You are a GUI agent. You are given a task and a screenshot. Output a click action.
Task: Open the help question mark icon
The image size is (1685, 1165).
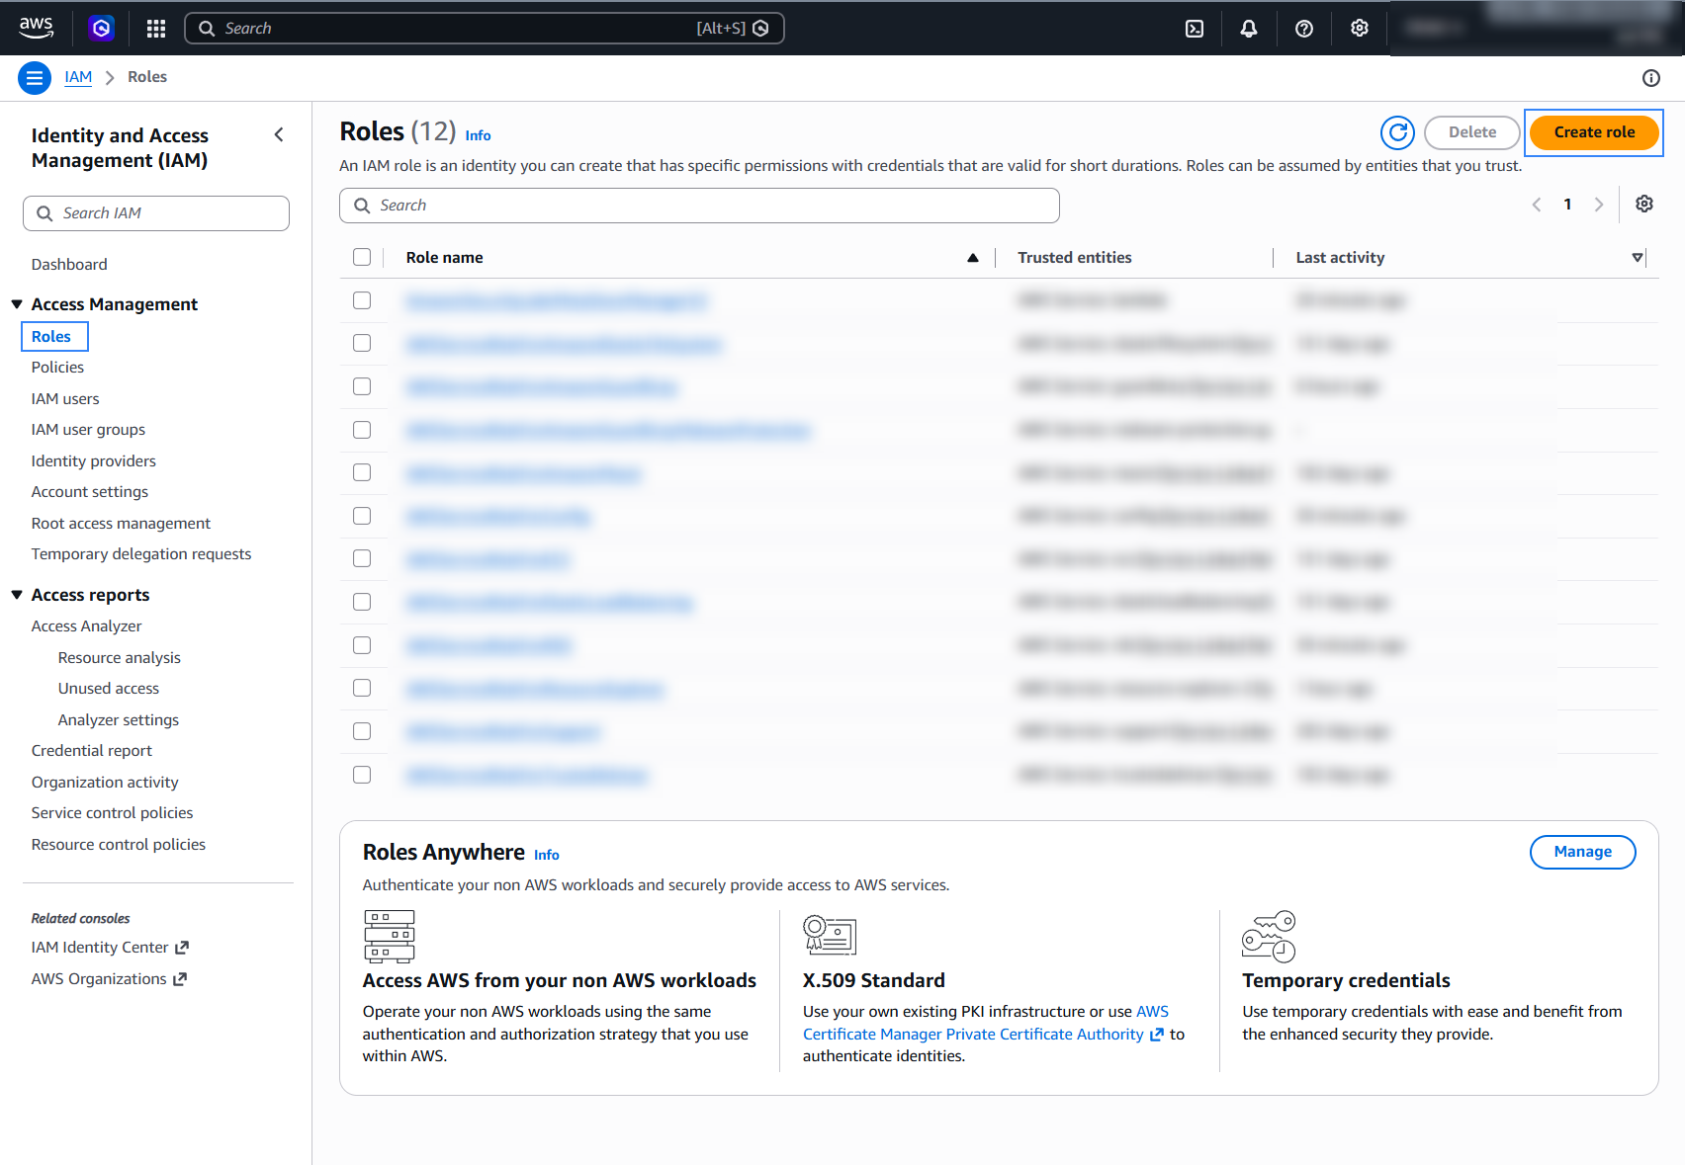pyautogui.click(x=1304, y=29)
